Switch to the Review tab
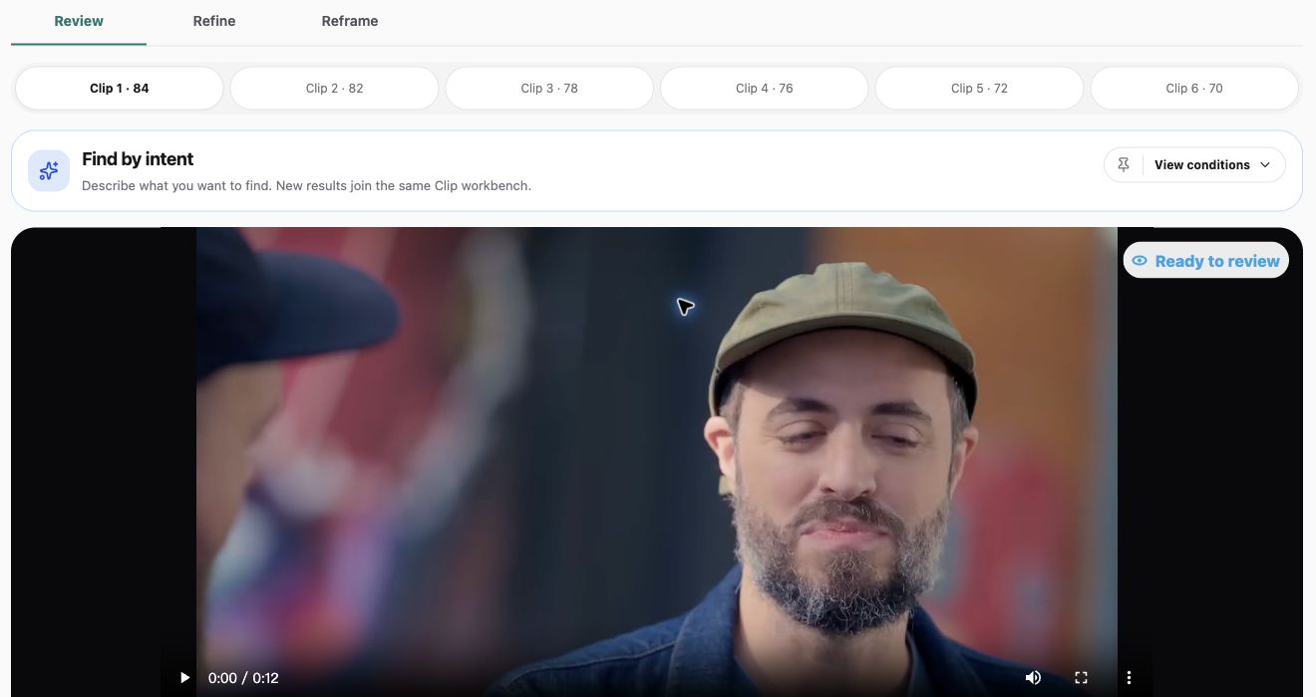The width and height of the screenshot is (1316, 697). click(x=79, y=21)
